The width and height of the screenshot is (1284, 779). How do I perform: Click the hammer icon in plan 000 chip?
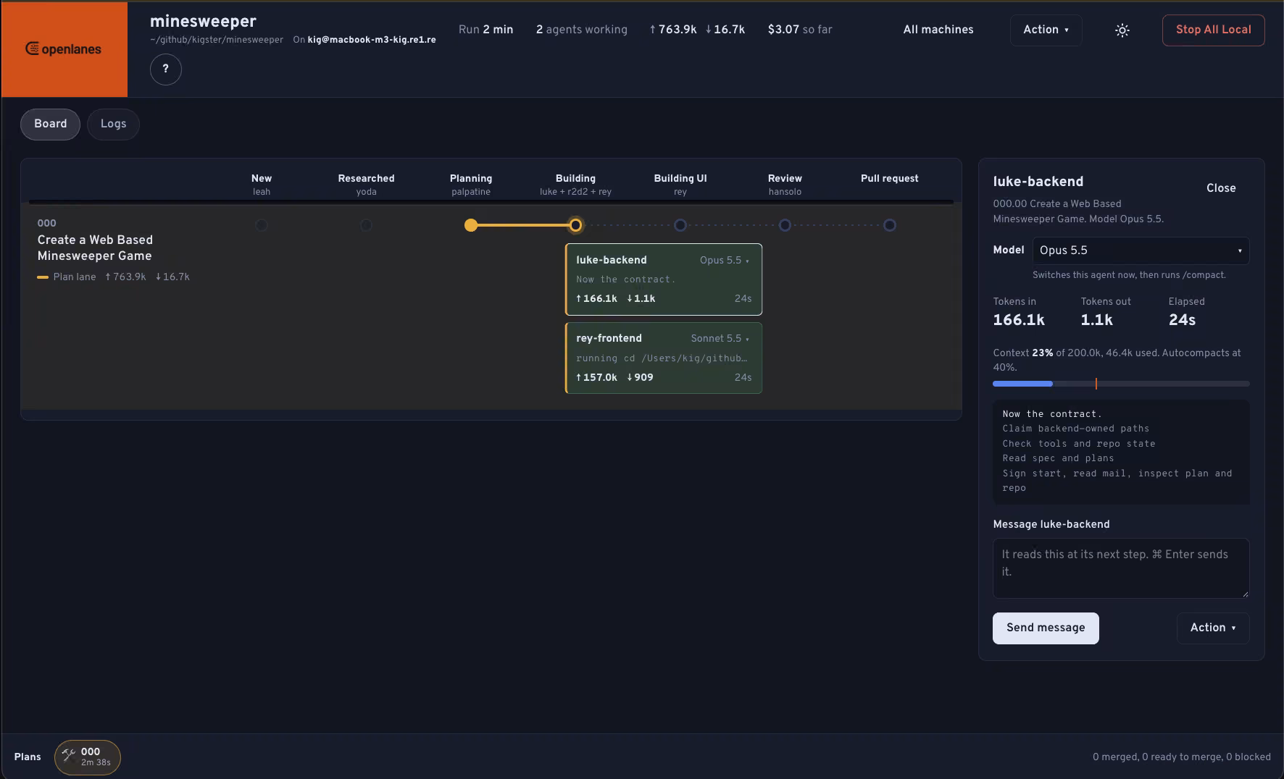[x=69, y=757]
